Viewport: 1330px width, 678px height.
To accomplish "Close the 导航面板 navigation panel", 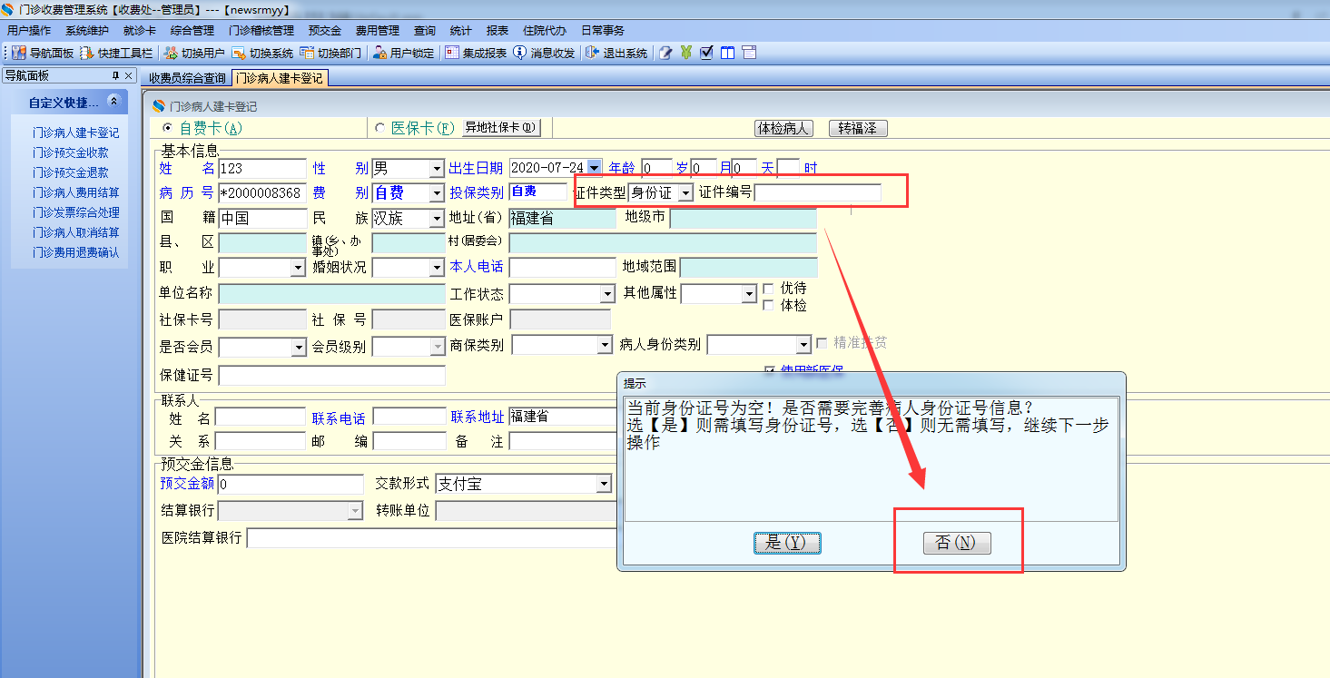I will (129, 76).
